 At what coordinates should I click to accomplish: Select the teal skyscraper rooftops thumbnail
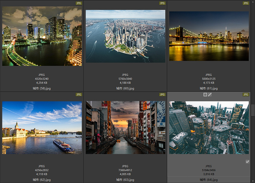pyautogui.click(x=209, y=128)
